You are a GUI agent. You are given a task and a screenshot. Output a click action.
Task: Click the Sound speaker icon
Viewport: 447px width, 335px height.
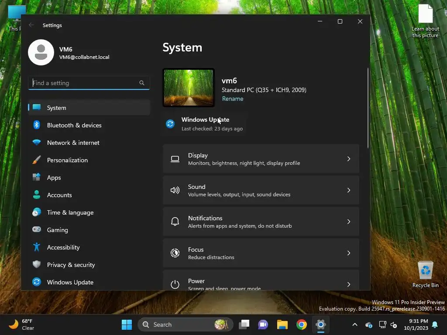click(175, 190)
